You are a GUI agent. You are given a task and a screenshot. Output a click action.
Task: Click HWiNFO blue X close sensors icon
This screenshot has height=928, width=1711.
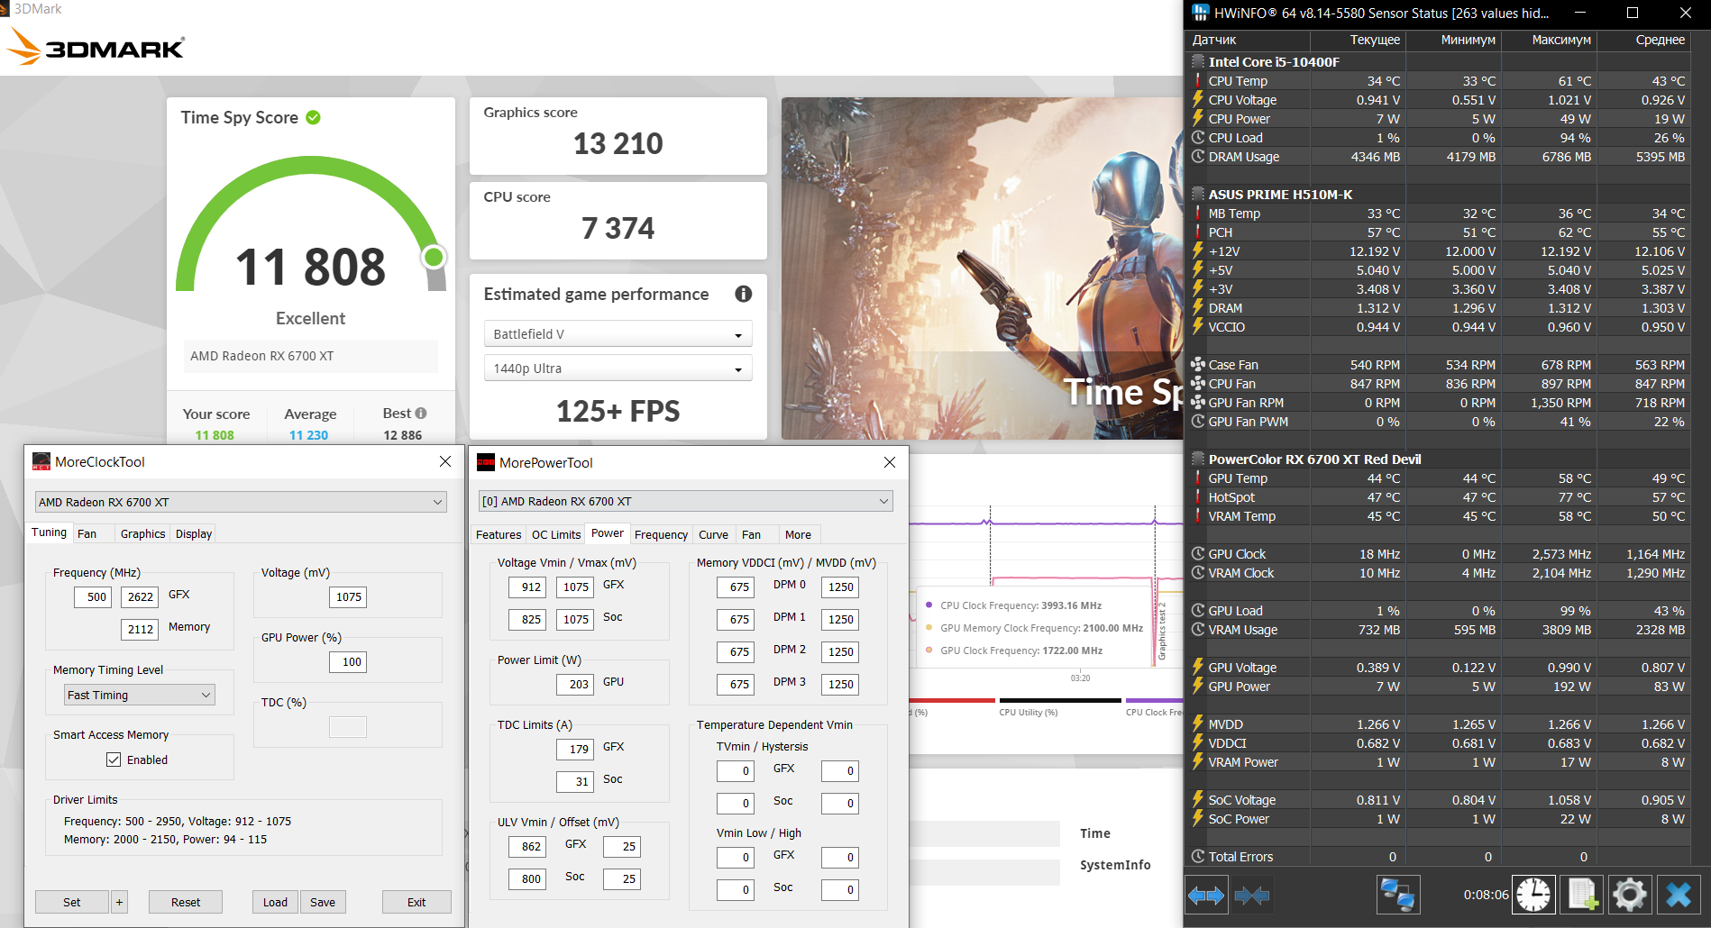tap(1679, 895)
